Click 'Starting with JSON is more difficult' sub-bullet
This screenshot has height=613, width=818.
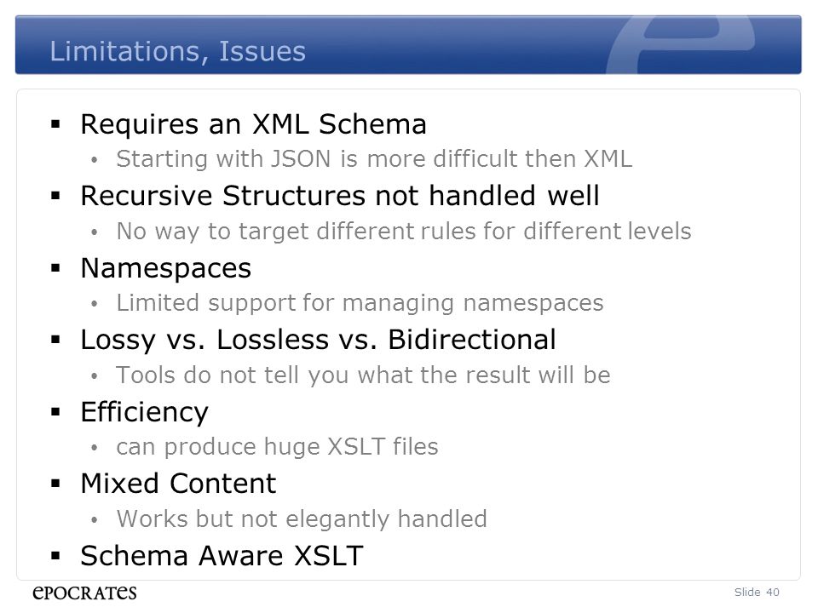(374, 158)
